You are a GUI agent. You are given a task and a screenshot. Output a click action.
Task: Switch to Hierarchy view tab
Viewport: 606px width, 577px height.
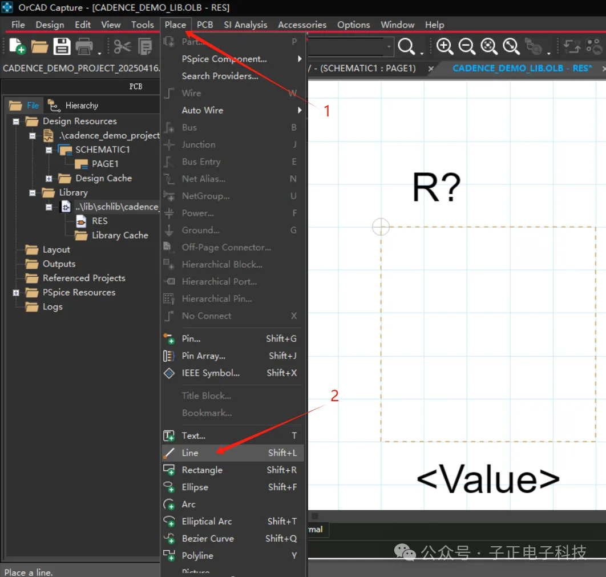74,106
